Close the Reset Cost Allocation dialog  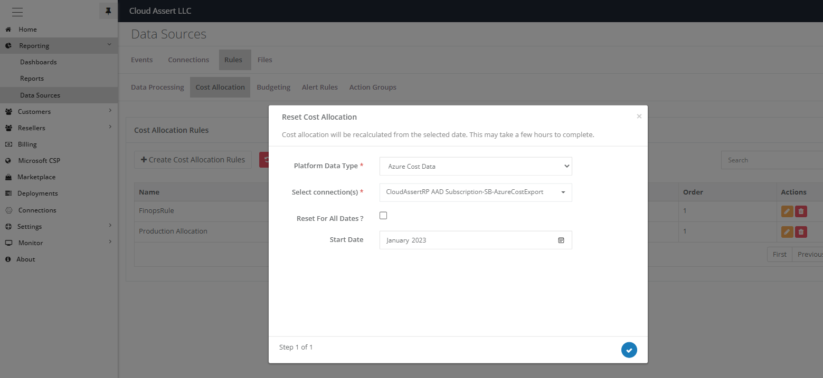tap(639, 117)
